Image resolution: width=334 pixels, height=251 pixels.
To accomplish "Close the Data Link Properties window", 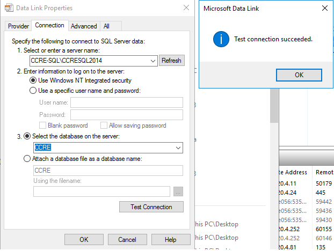I will point(186,8).
